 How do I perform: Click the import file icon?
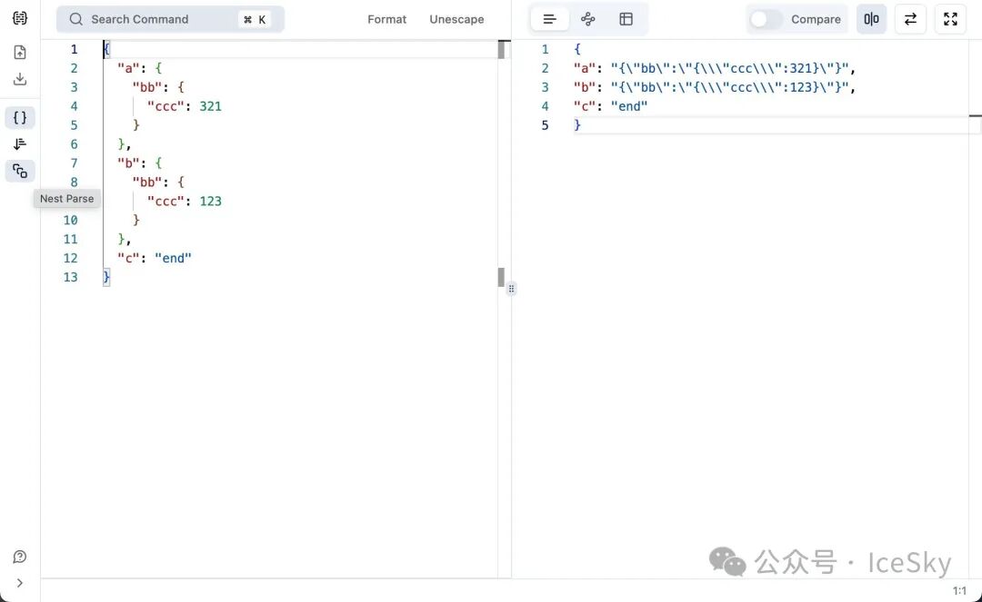(x=20, y=53)
